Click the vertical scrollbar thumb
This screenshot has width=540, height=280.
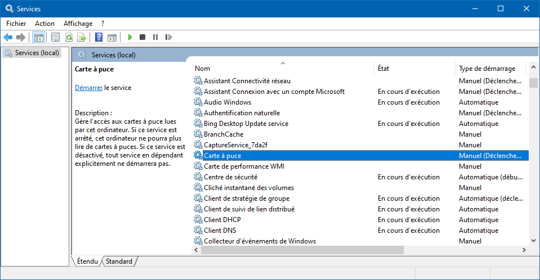pyautogui.click(x=533, y=83)
